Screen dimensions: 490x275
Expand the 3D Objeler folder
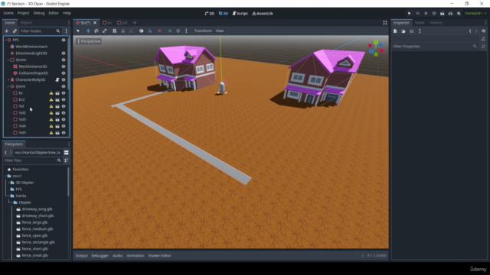pos(8,183)
